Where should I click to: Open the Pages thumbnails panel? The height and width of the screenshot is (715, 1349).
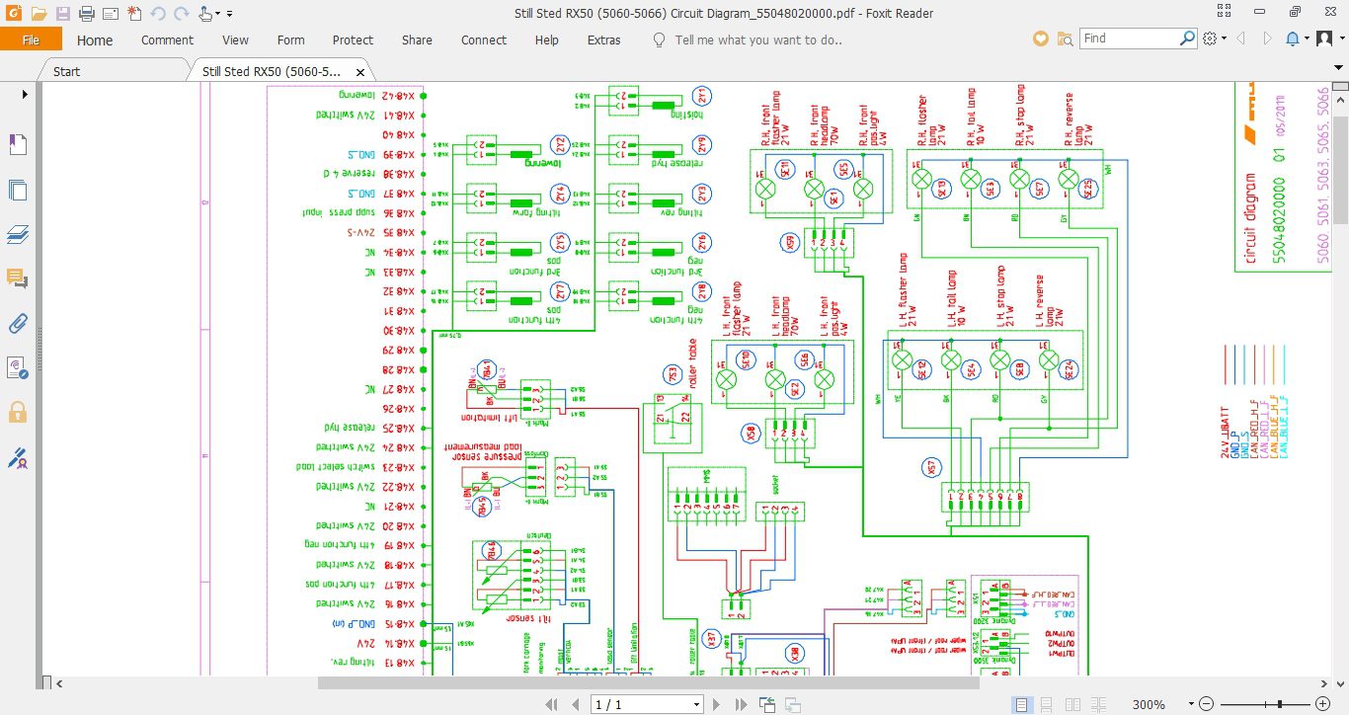18,191
